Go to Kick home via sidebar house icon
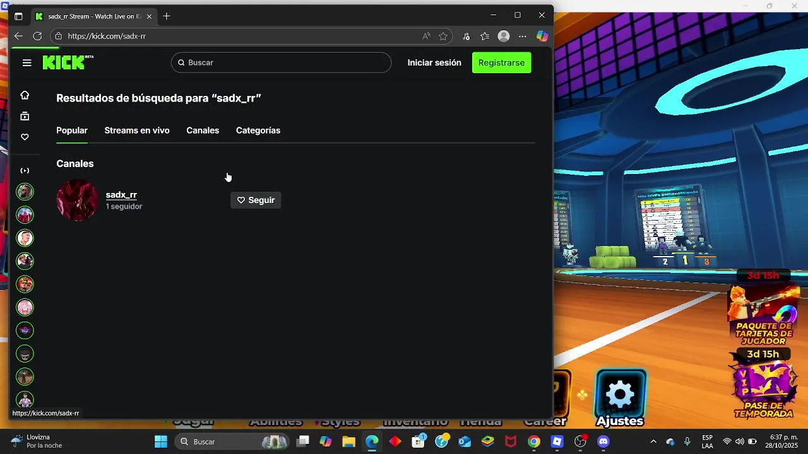The height and width of the screenshot is (454, 808). click(25, 95)
